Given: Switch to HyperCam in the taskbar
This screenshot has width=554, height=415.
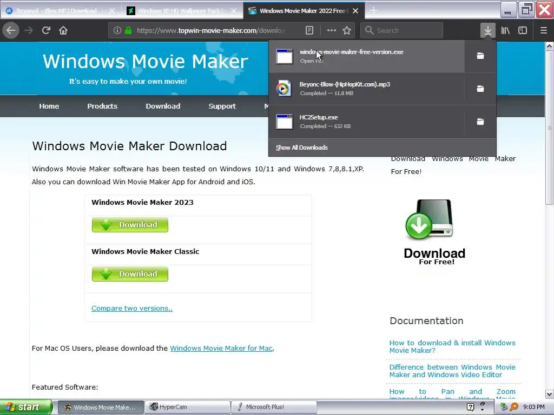Looking at the screenshot, I should [x=187, y=407].
